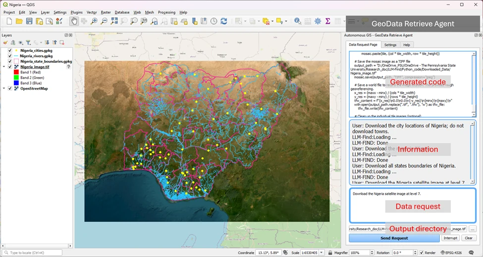Open the Processing menu
Screen dimensions: 483x257
(x=166, y=12)
